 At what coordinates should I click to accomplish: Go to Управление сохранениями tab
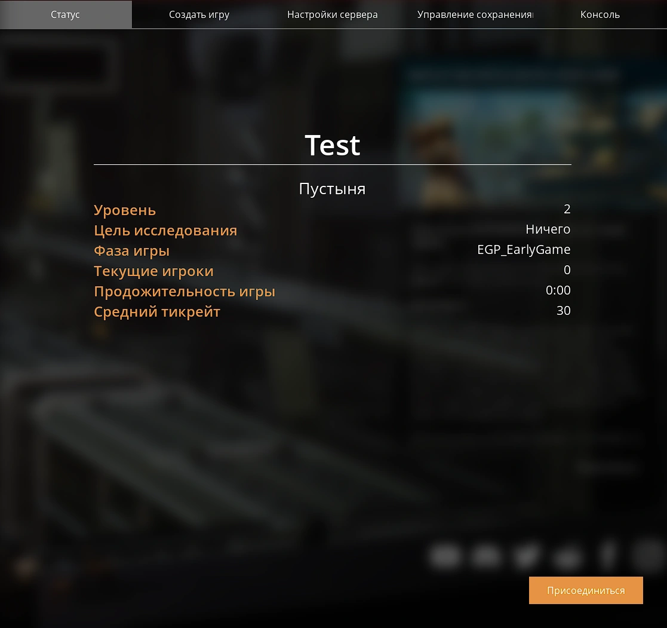click(475, 14)
